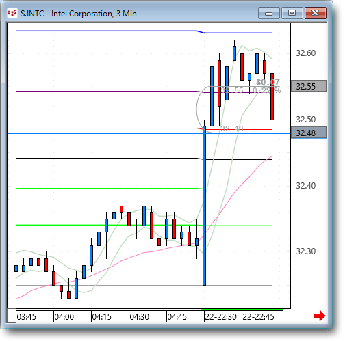Viewport: 345px width, 341px height.
Task: Click the 32.50 price scale label
Action: [x=306, y=120]
